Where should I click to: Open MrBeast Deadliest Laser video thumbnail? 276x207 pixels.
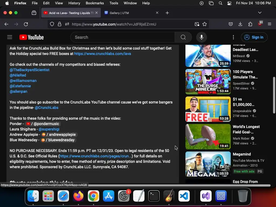[208, 56]
